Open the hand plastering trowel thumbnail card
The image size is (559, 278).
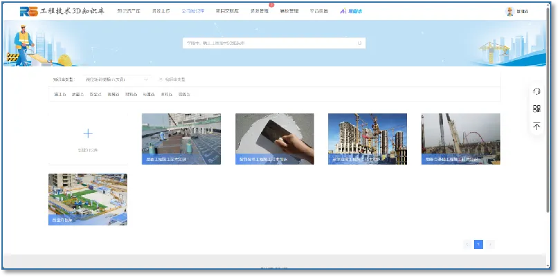[274, 138]
